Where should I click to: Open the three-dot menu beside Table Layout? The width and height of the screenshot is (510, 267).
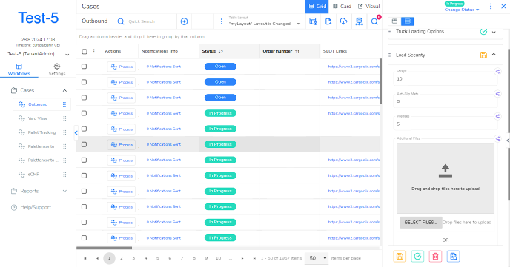(x=222, y=21)
